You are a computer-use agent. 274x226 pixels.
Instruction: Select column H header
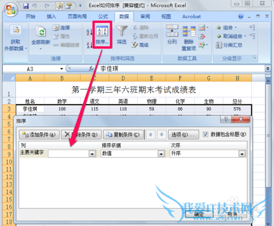tap(237, 78)
